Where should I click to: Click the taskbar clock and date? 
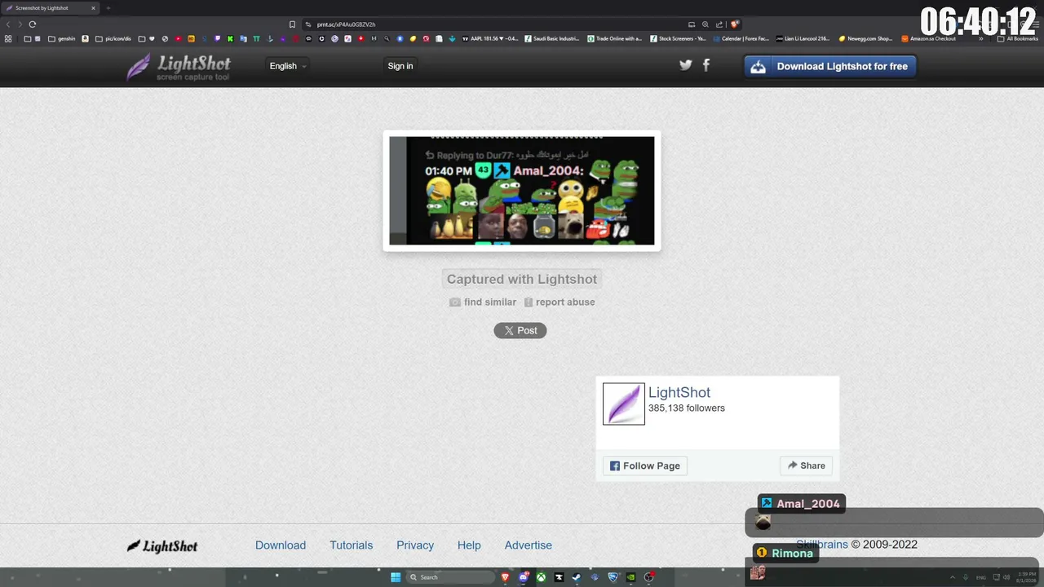point(1025,577)
